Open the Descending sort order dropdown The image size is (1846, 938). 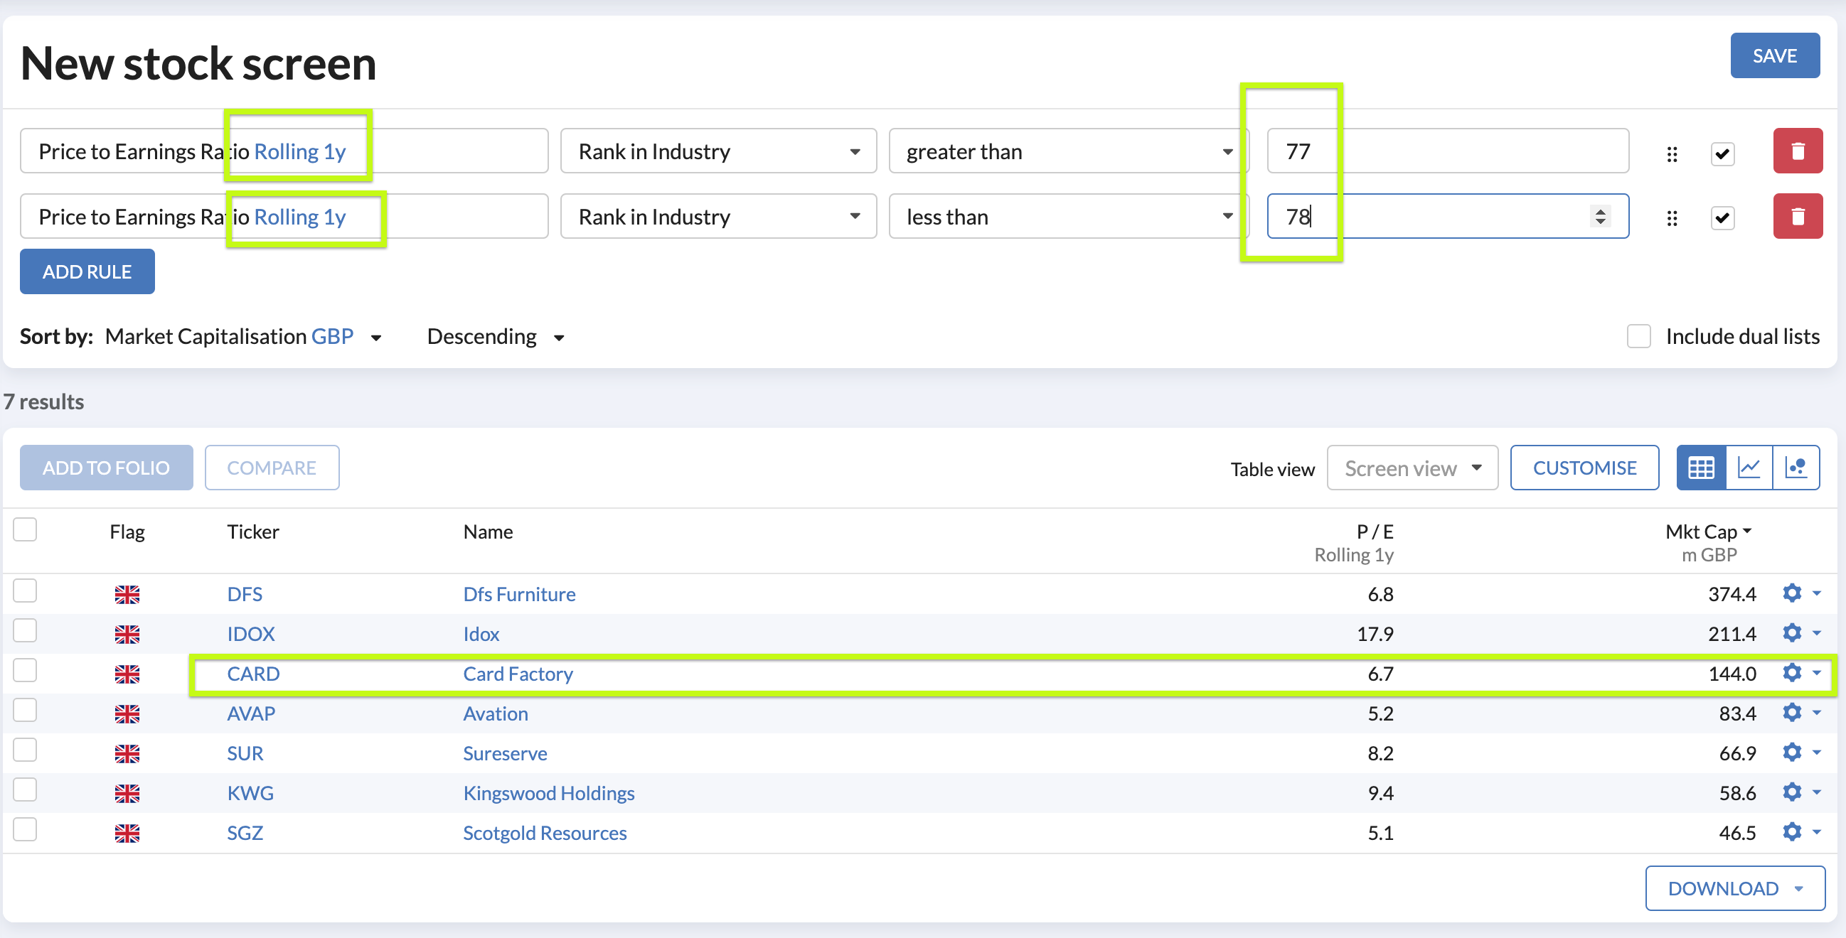click(x=495, y=337)
